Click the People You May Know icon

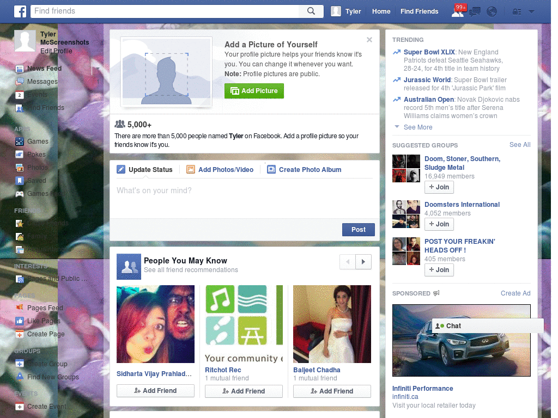click(x=129, y=267)
